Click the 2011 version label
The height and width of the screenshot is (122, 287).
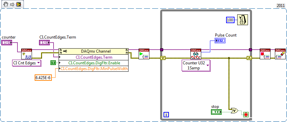tap(281, 6)
